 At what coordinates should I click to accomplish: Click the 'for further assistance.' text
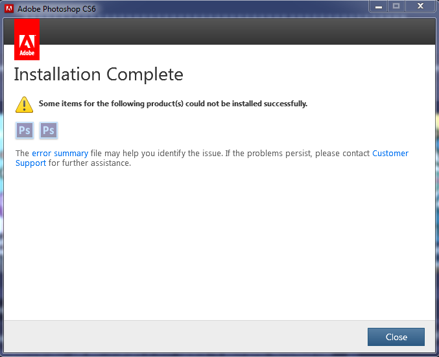(x=89, y=163)
